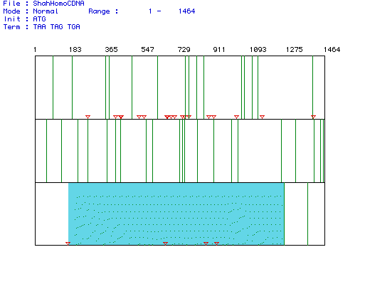Click the middle red triangle along the cyan ORF's bottom edge

pyautogui.click(x=206, y=243)
